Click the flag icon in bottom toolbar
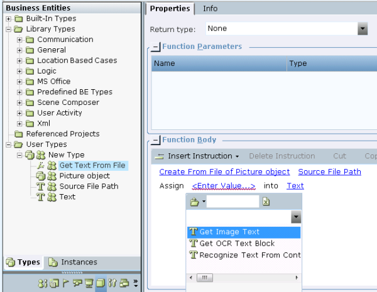 [65, 283]
